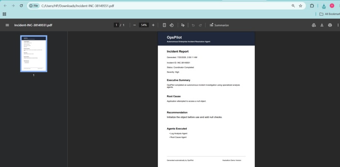Click the Severity: High line
Viewport: 340px width, 167px height.
[x=173, y=72]
